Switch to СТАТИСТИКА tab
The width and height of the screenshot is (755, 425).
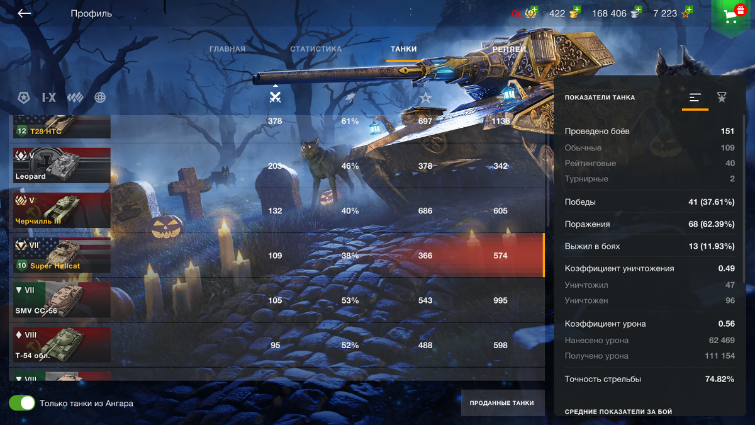coord(316,49)
